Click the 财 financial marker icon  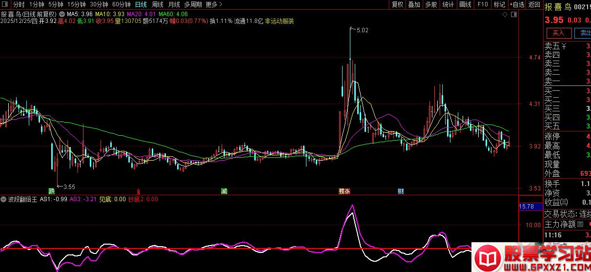[401, 191]
